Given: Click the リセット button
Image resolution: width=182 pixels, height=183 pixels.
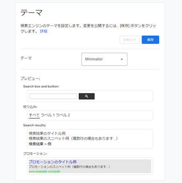Looking at the screenshot, I should pos(130,40).
